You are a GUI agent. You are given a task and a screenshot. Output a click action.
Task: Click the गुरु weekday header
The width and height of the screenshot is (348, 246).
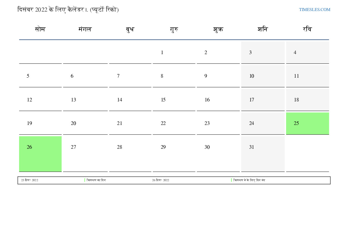(x=174, y=29)
